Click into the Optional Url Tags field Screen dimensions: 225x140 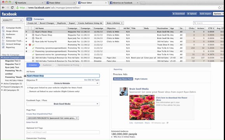(63, 132)
